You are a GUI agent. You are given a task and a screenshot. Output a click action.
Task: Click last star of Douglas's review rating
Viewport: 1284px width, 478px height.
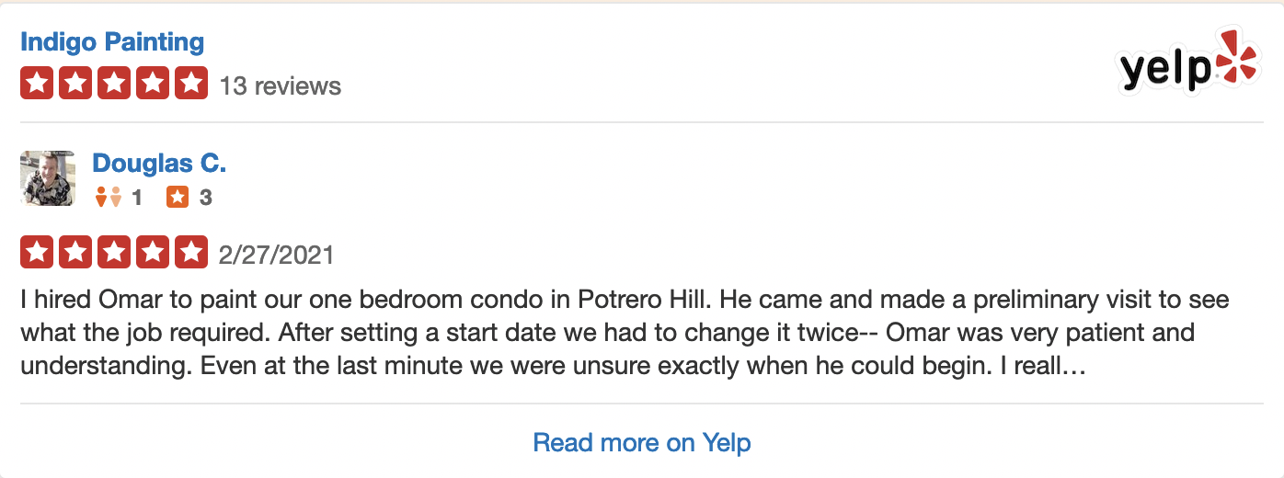coord(191,252)
